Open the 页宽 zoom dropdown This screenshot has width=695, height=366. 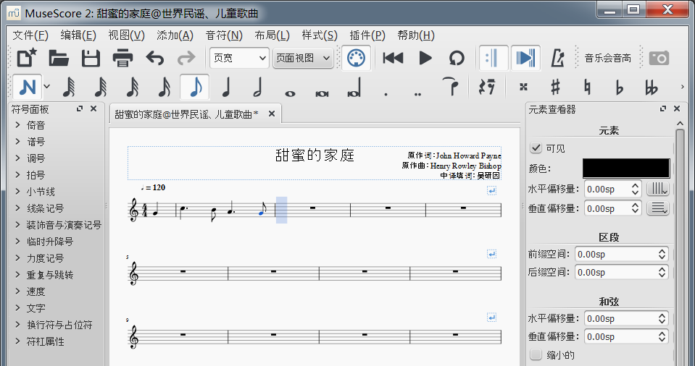click(238, 58)
